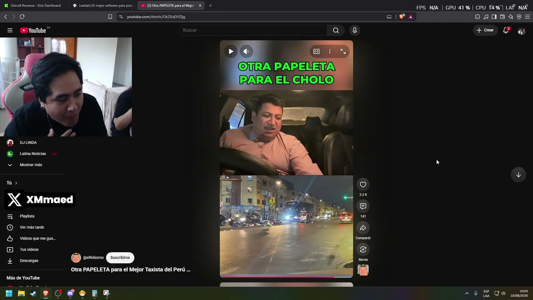Seek along the Short progress bar
Viewport: 533px width, 300px height.
[x=286, y=276]
